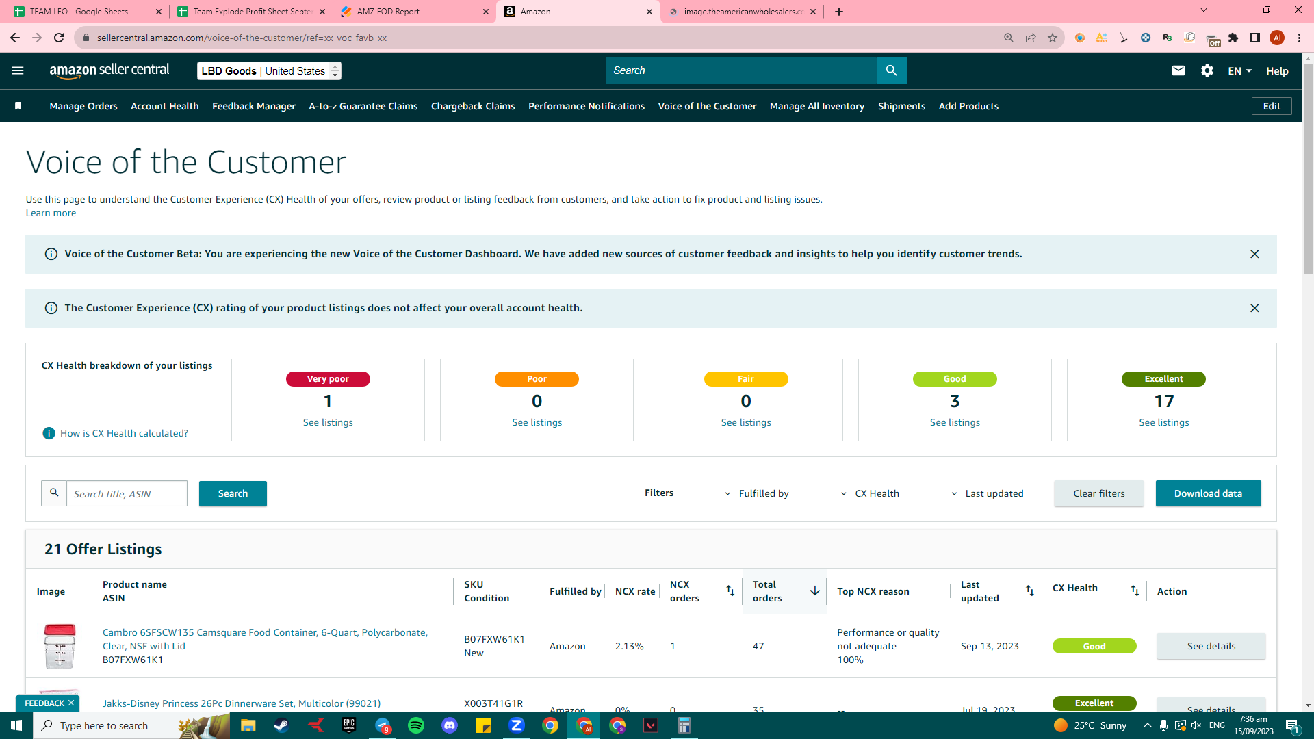
Task: Click the info icon beside CX Health calculated
Action: click(x=49, y=433)
